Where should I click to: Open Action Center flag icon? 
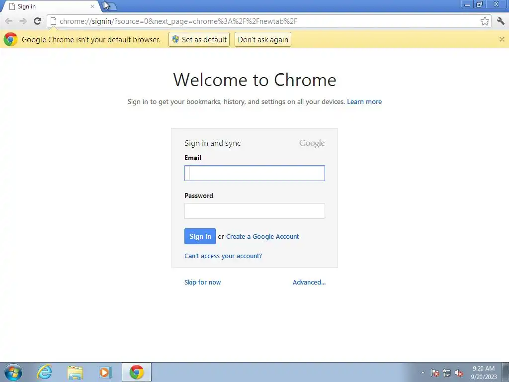click(x=434, y=373)
